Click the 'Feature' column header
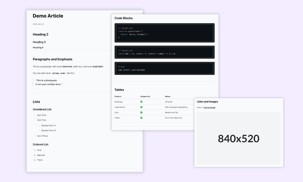303x182 pixels. (x=118, y=96)
